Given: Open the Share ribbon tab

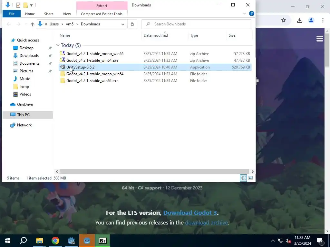Looking at the screenshot, I should click(49, 14).
